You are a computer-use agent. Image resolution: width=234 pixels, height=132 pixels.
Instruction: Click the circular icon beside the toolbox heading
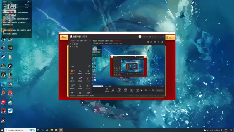[x=89, y=67]
